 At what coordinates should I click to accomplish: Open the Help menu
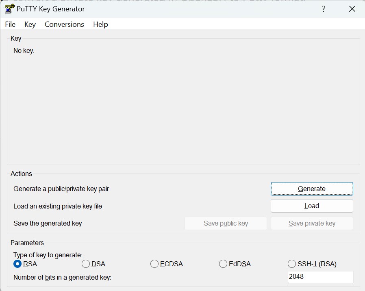[x=100, y=24]
